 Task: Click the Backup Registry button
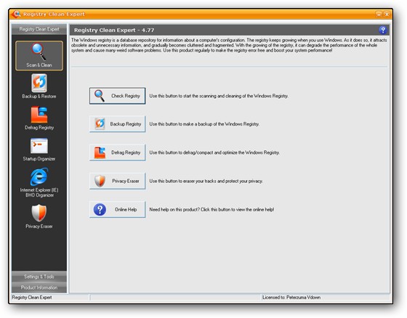117,124
